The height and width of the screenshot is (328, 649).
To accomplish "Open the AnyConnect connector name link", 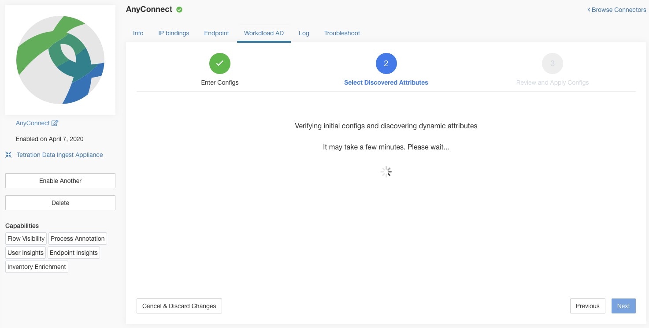I will (33, 123).
